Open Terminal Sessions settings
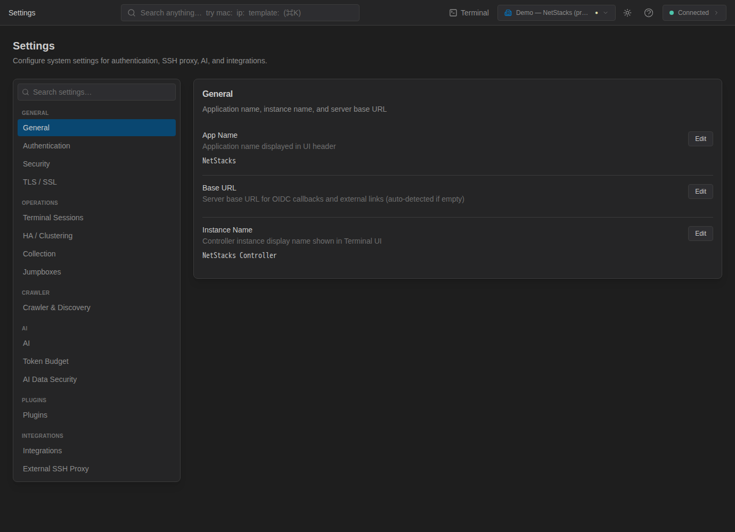The height and width of the screenshot is (532, 735). tap(96, 218)
